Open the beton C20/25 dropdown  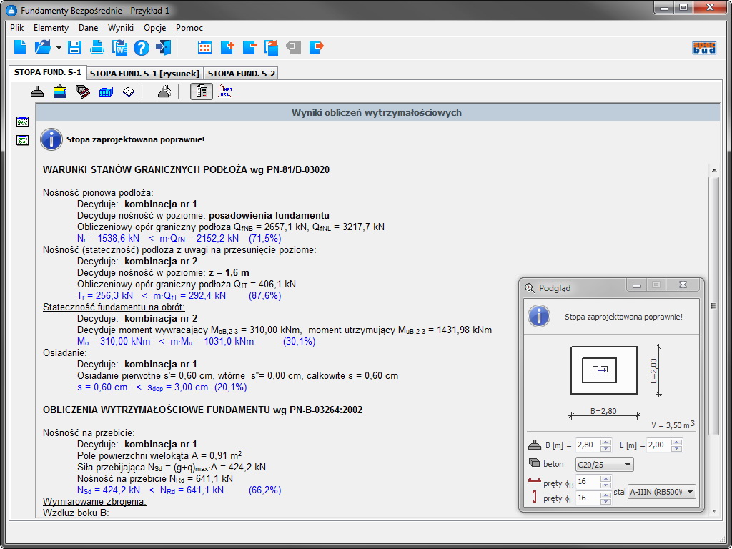604,465
